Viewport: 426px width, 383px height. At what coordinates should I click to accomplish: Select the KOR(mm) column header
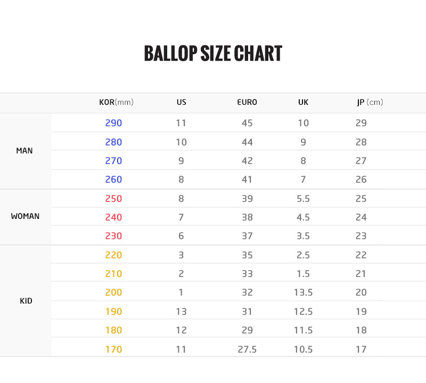[116, 102]
